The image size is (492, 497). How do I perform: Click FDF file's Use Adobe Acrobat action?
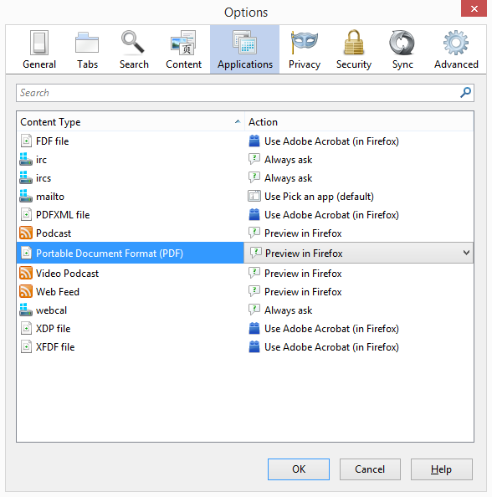coord(331,141)
